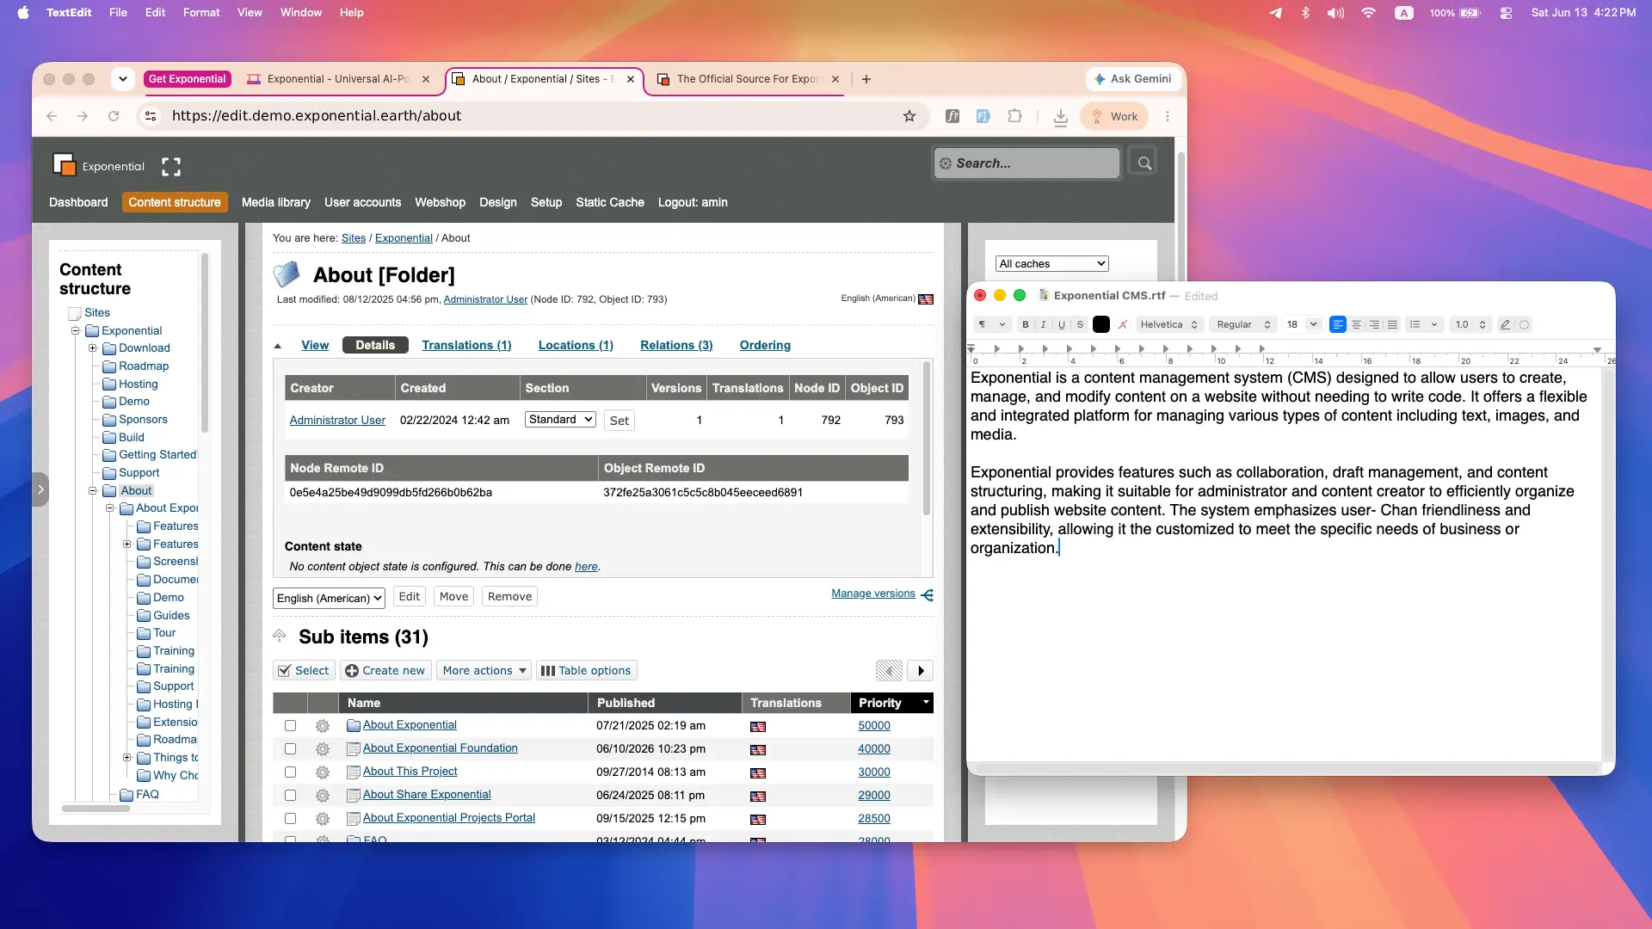This screenshot has height=929, width=1652.
Task: Open the Standard section dropdown
Action: pos(560,420)
